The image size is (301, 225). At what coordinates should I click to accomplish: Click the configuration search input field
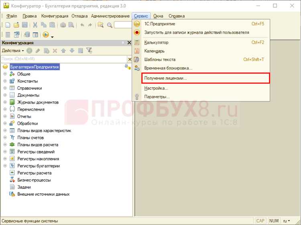point(64,59)
